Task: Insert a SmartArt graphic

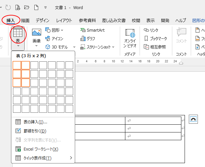Action: pyautogui.click(x=92, y=30)
